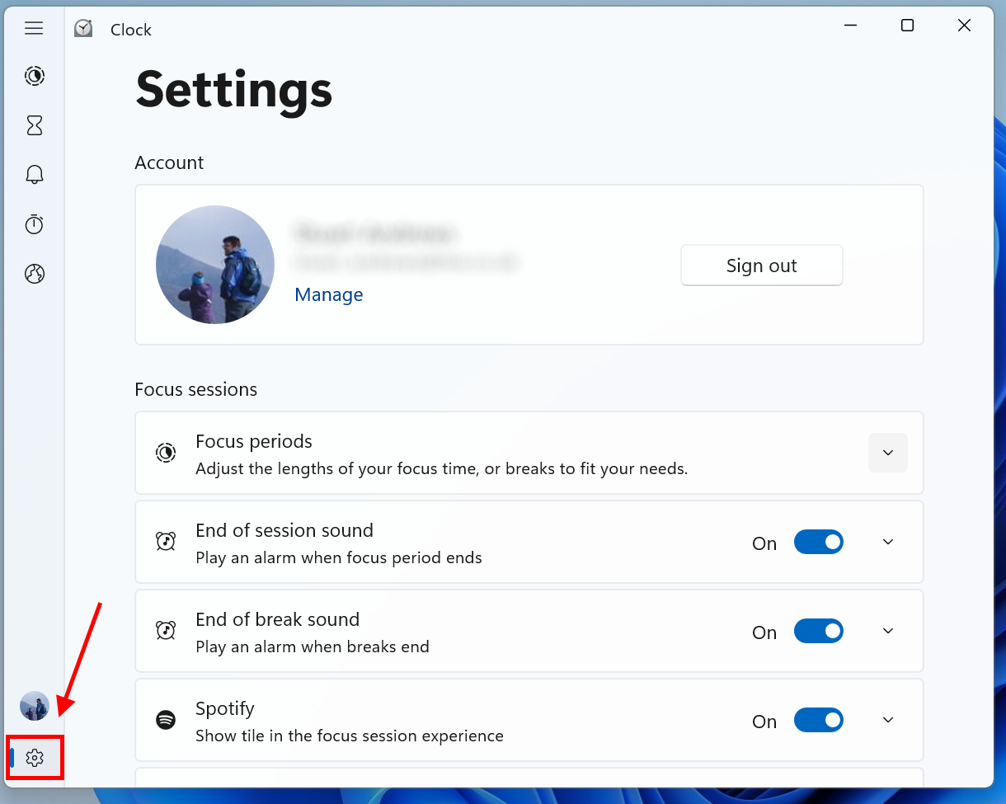Screen dimensions: 1006x804
Task: Open the Alarm bell page
Action: (x=34, y=175)
